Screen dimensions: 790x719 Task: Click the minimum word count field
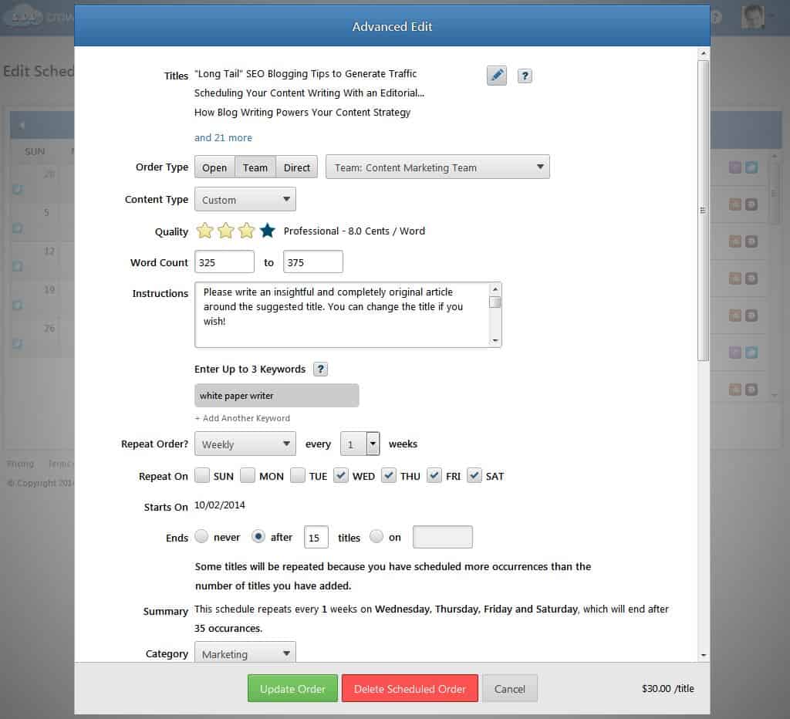point(224,262)
